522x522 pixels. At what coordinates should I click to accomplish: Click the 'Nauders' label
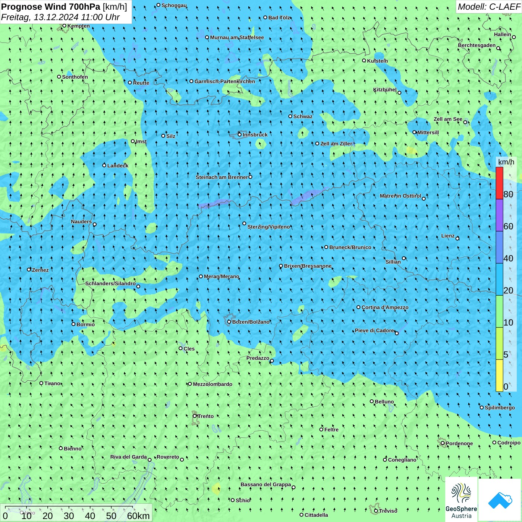point(81,221)
